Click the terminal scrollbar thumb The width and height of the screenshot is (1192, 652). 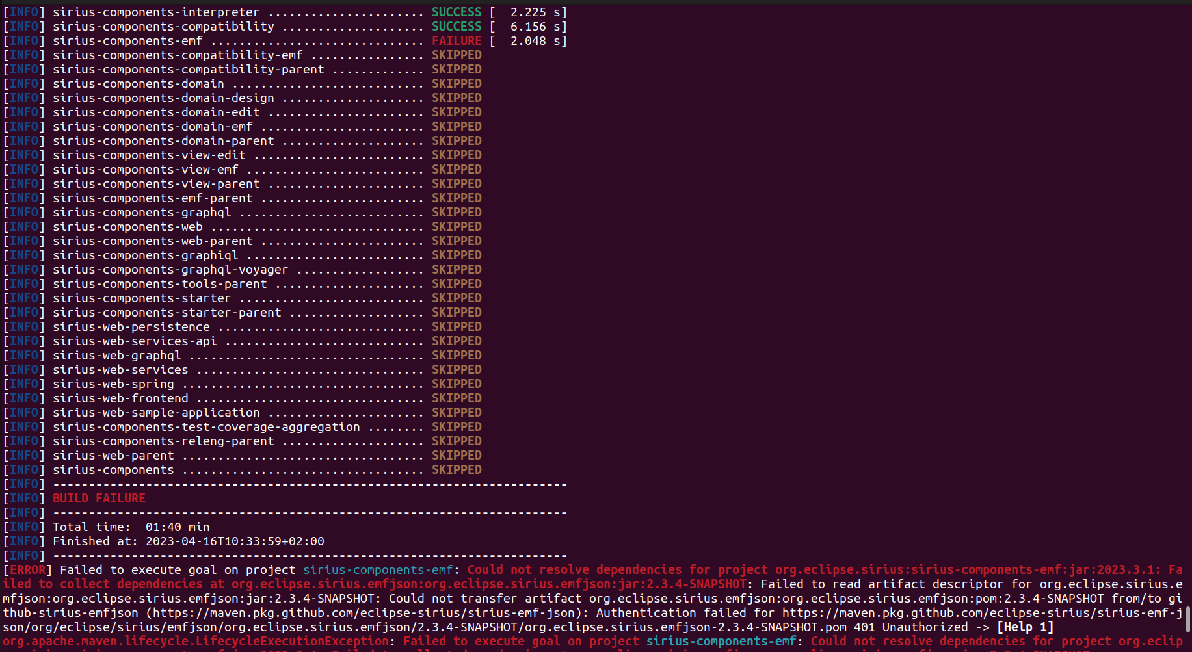[1189, 619]
